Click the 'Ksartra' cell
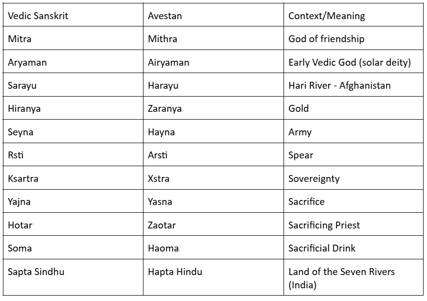Screen dimensions: 427x301 (x=73, y=178)
